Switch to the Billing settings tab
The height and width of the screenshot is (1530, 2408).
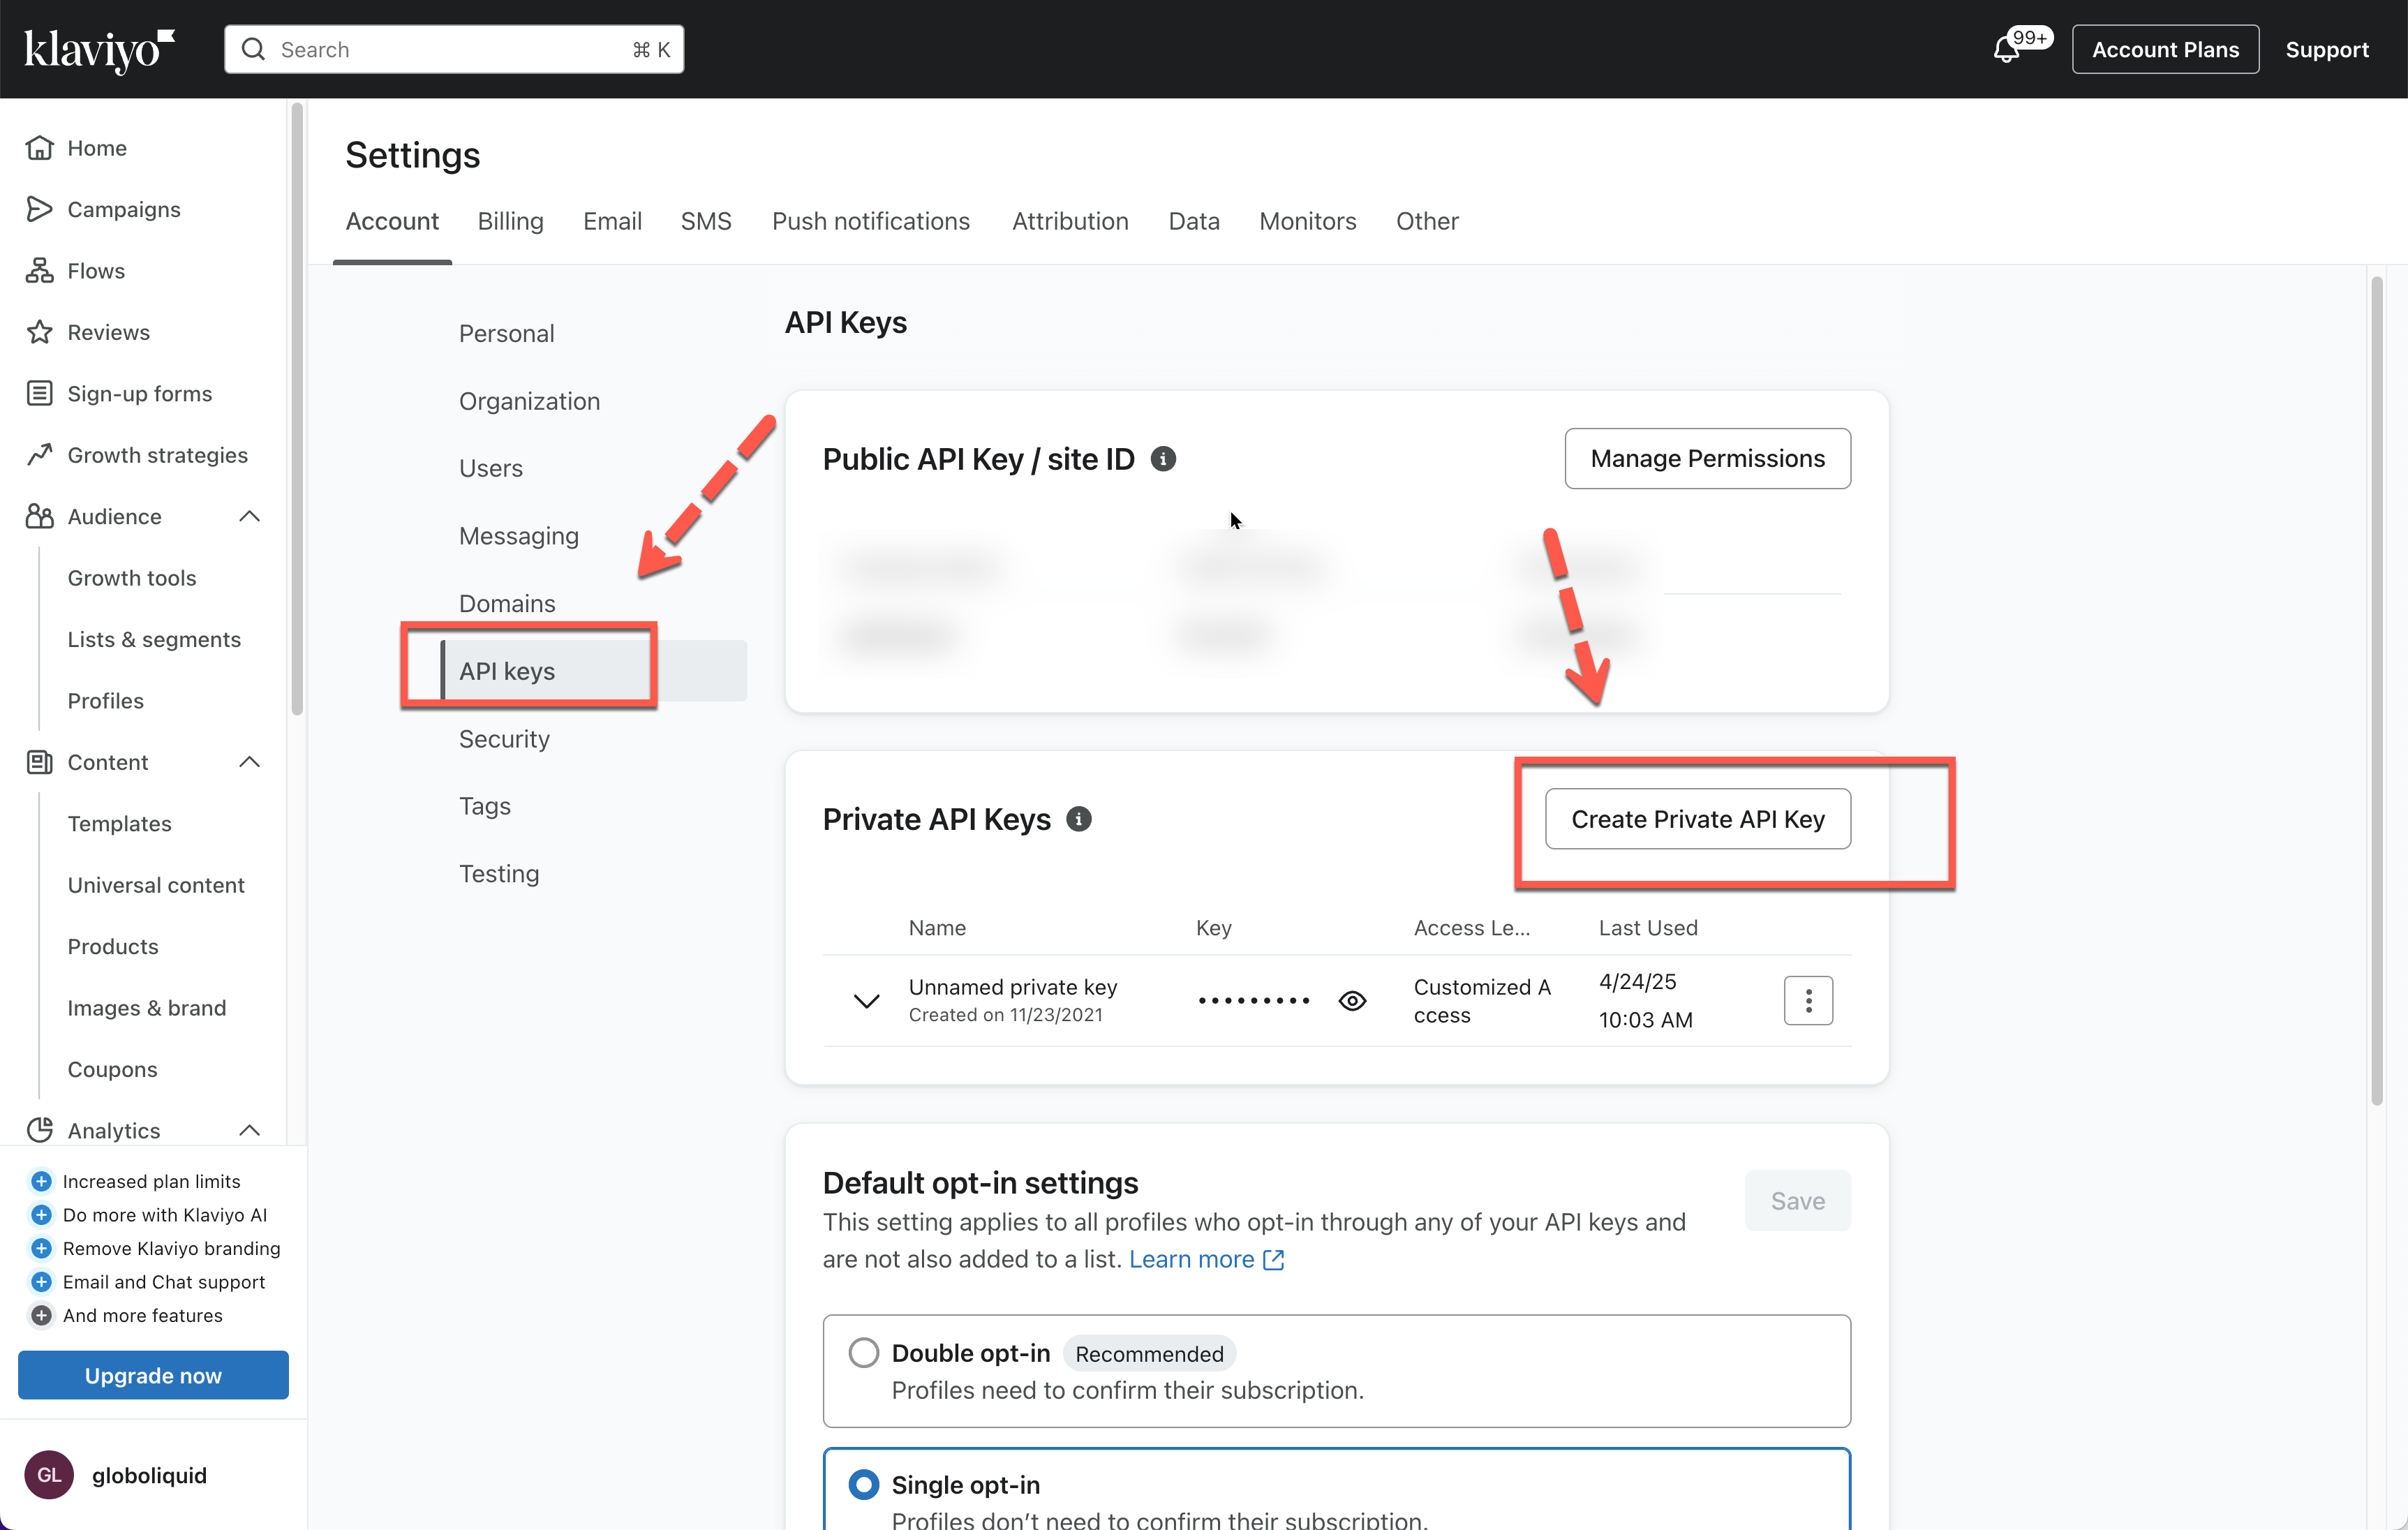[510, 221]
